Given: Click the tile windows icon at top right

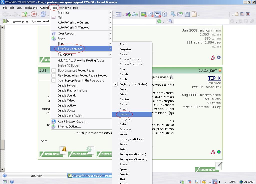Looking at the screenshot, I should coord(242,14).
